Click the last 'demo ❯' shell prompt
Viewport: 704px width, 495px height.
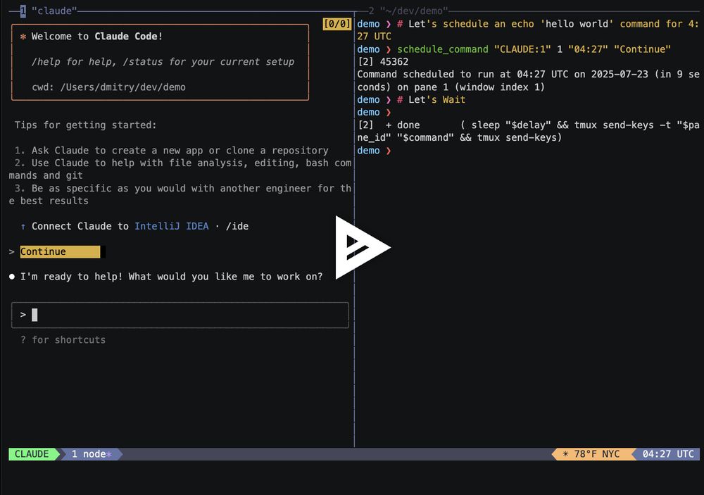pyautogui.click(x=374, y=151)
